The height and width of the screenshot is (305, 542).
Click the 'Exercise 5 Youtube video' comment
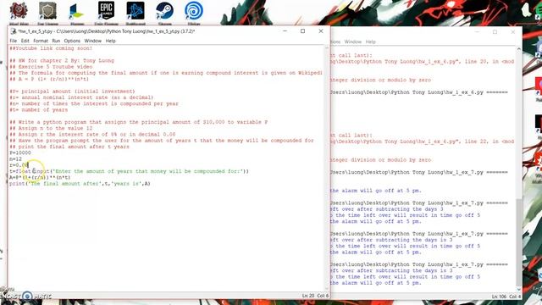tap(51, 67)
